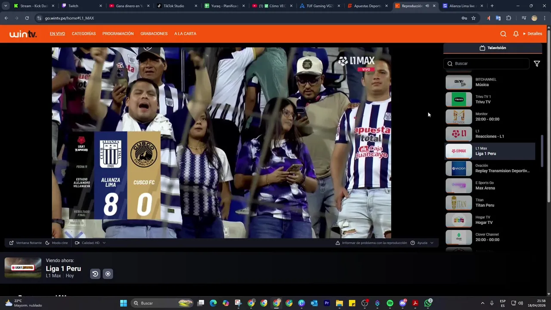Open PROGRAMACIÓN menu

(x=118, y=34)
